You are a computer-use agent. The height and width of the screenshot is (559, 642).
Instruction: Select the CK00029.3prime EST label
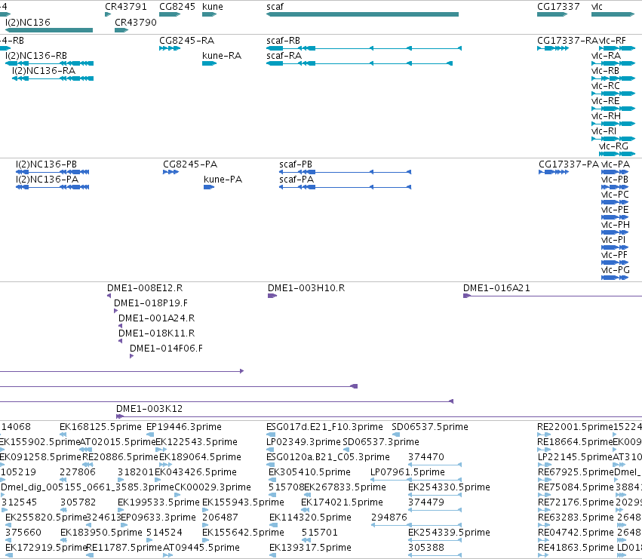tap(213, 488)
